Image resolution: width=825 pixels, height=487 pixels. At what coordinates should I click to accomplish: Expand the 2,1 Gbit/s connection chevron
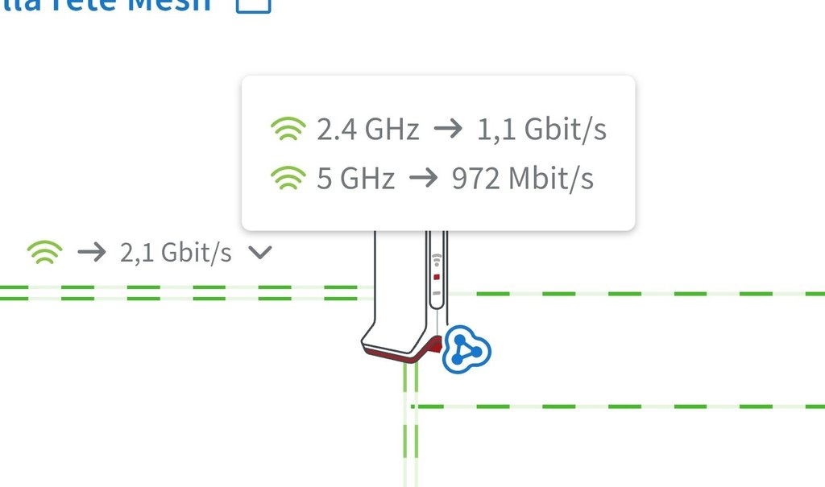pyautogui.click(x=260, y=253)
